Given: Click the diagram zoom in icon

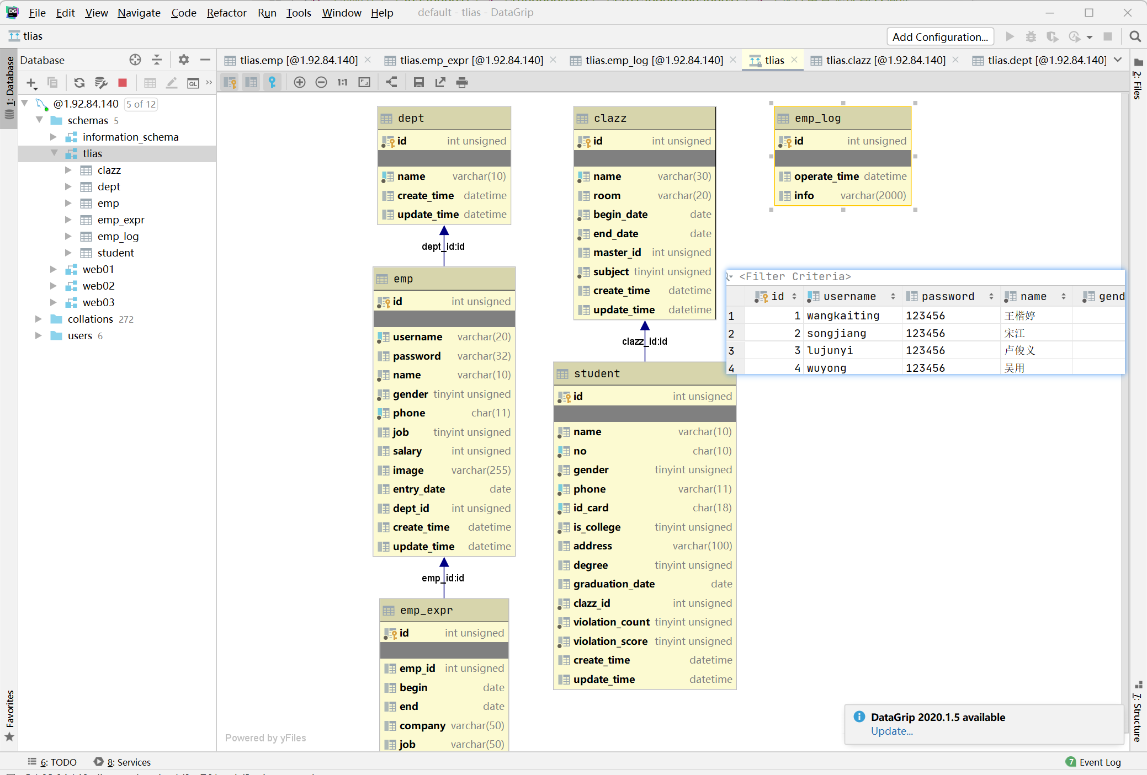Looking at the screenshot, I should tap(300, 83).
